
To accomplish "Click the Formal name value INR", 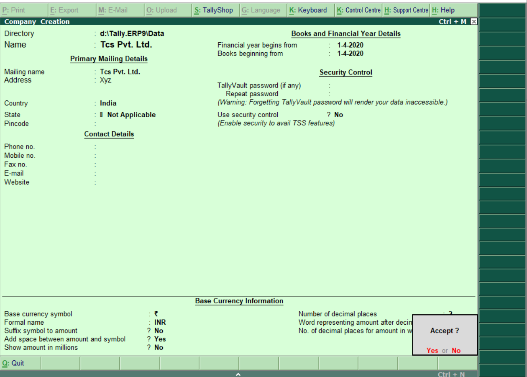I will click(x=160, y=323).
